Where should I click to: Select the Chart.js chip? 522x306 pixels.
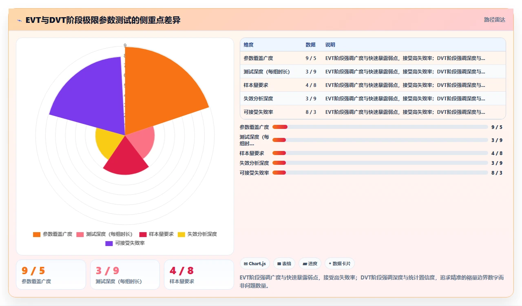point(255,264)
